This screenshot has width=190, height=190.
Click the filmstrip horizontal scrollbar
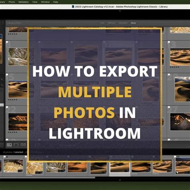click(x=48, y=178)
